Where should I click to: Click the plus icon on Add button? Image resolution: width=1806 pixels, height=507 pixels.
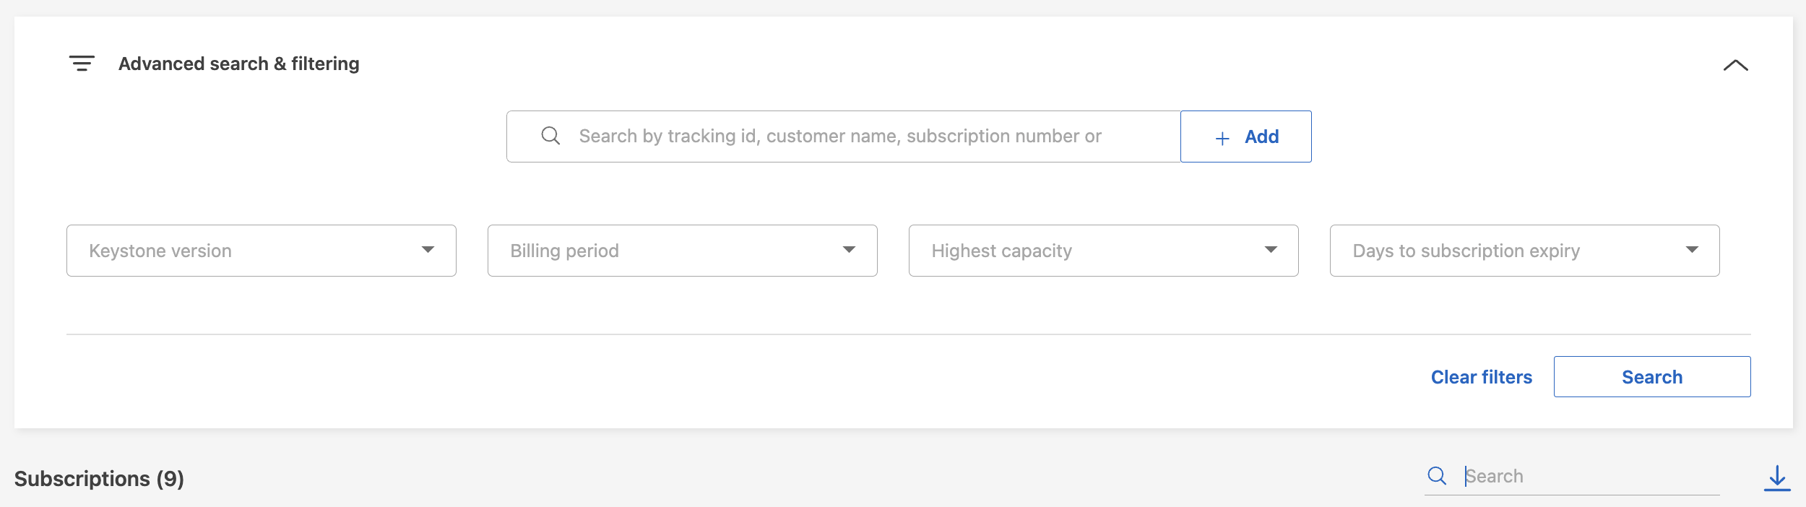(1222, 138)
